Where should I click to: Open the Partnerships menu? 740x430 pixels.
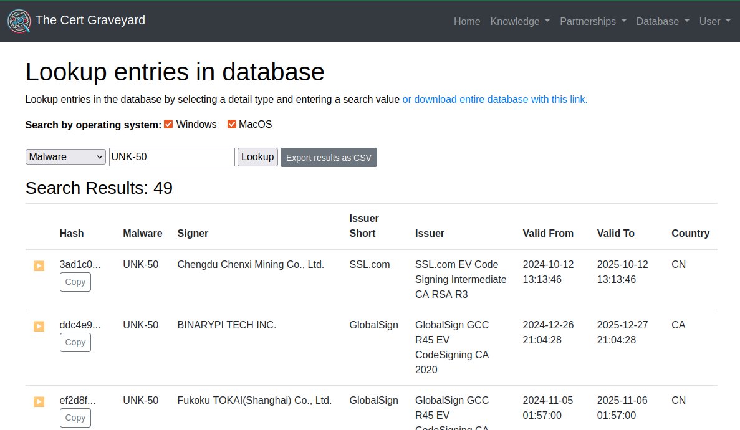pyautogui.click(x=592, y=21)
